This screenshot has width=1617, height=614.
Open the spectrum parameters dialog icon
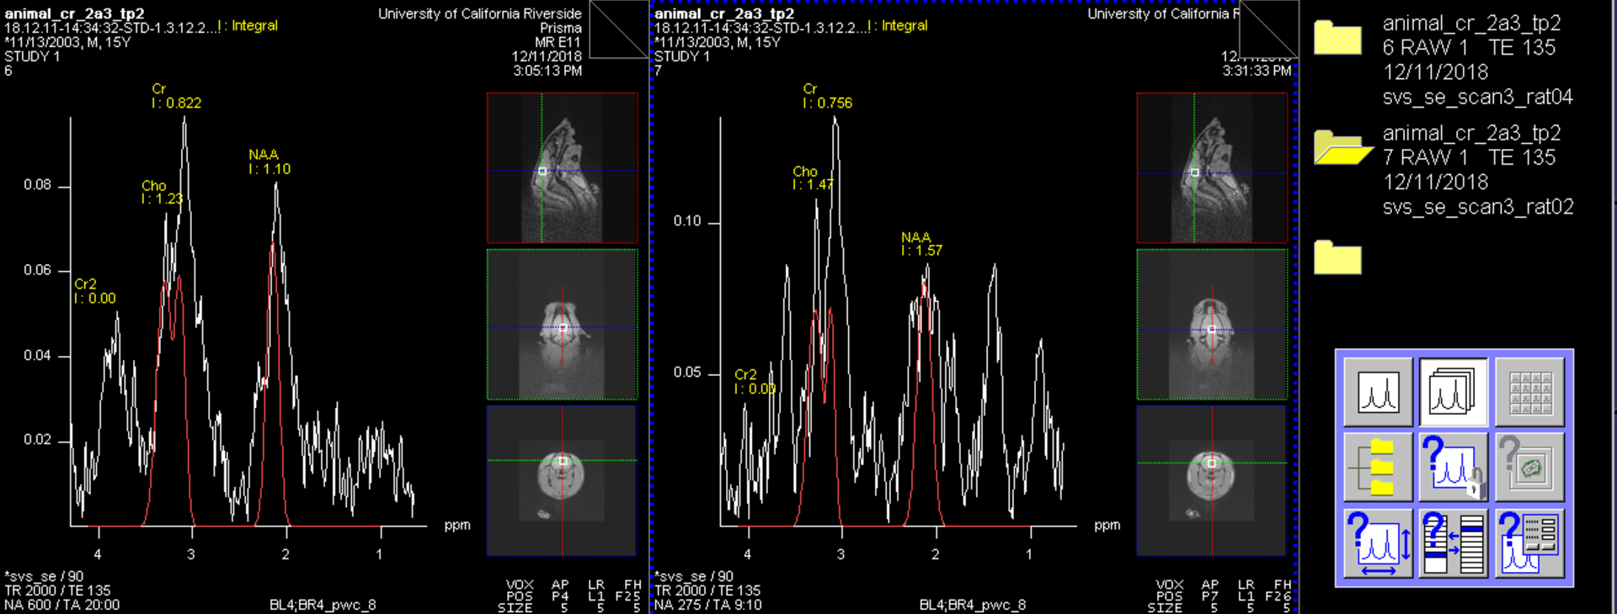[x=1529, y=543]
